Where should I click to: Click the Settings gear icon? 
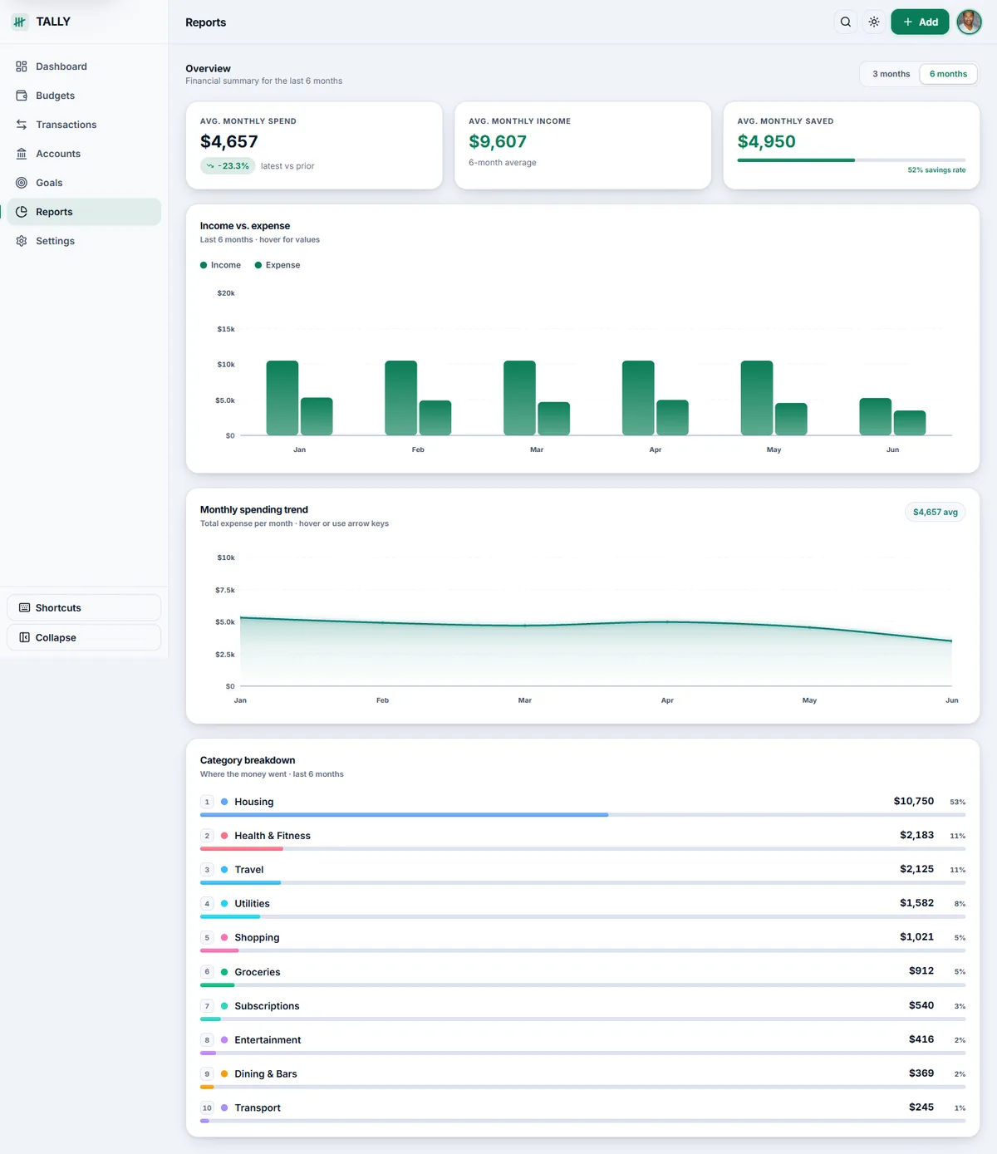22,241
